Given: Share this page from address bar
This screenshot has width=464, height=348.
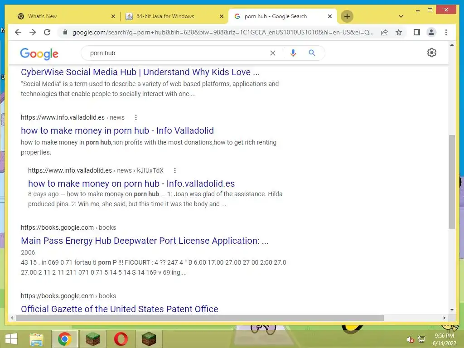Looking at the screenshot, I should coord(384,32).
